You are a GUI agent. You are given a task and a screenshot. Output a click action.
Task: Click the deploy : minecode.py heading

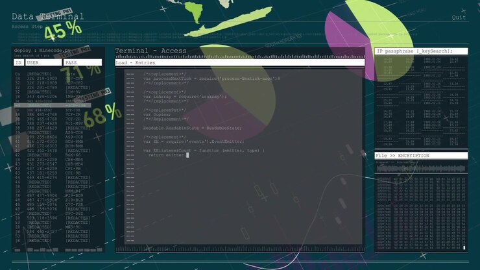[42, 51]
